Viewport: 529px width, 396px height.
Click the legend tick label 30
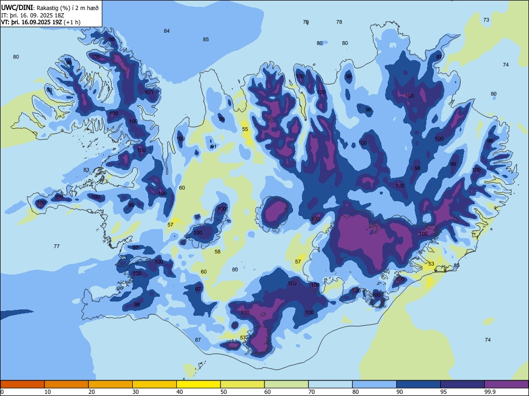135,392
